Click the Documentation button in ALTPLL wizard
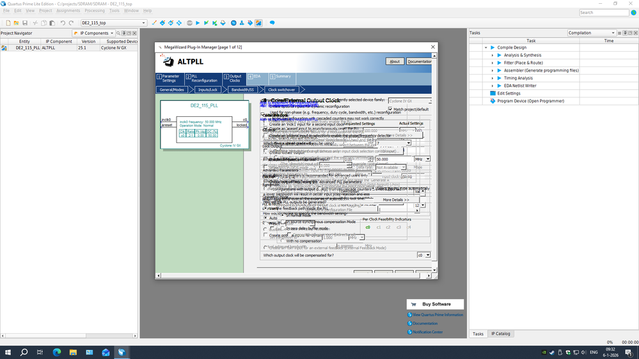This screenshot has width=639, height=359. tap(419, 61)
